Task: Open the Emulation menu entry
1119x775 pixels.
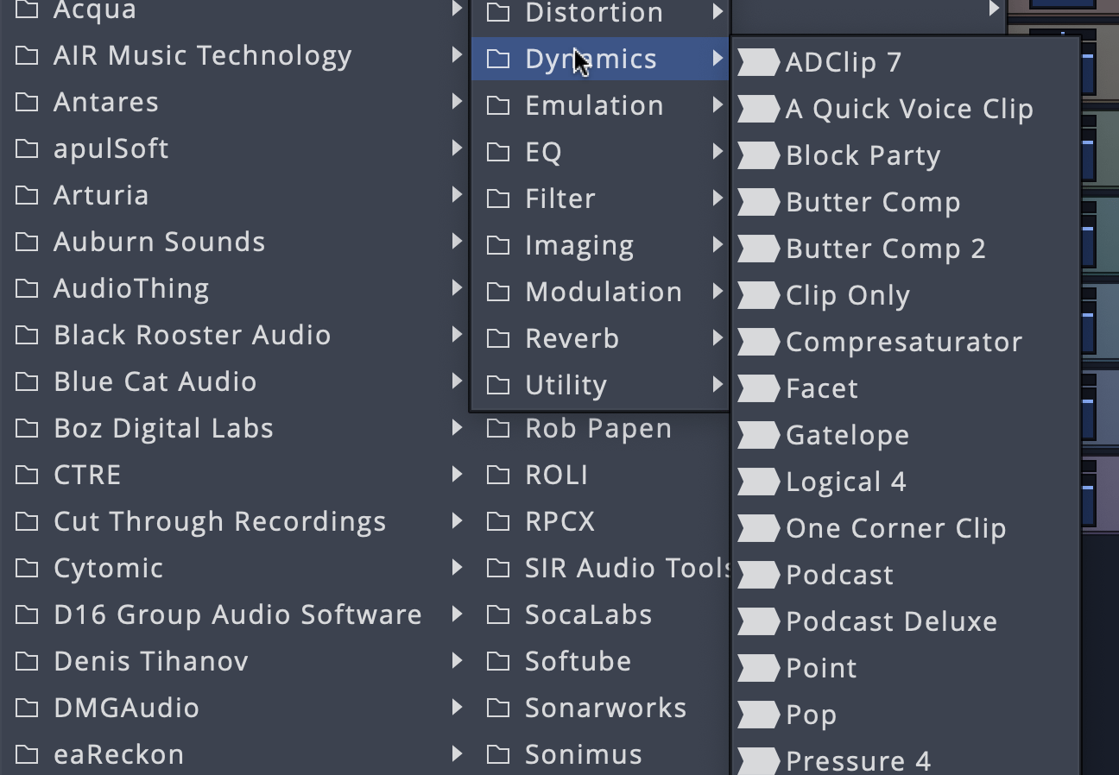Action: [x=594, y=104]
